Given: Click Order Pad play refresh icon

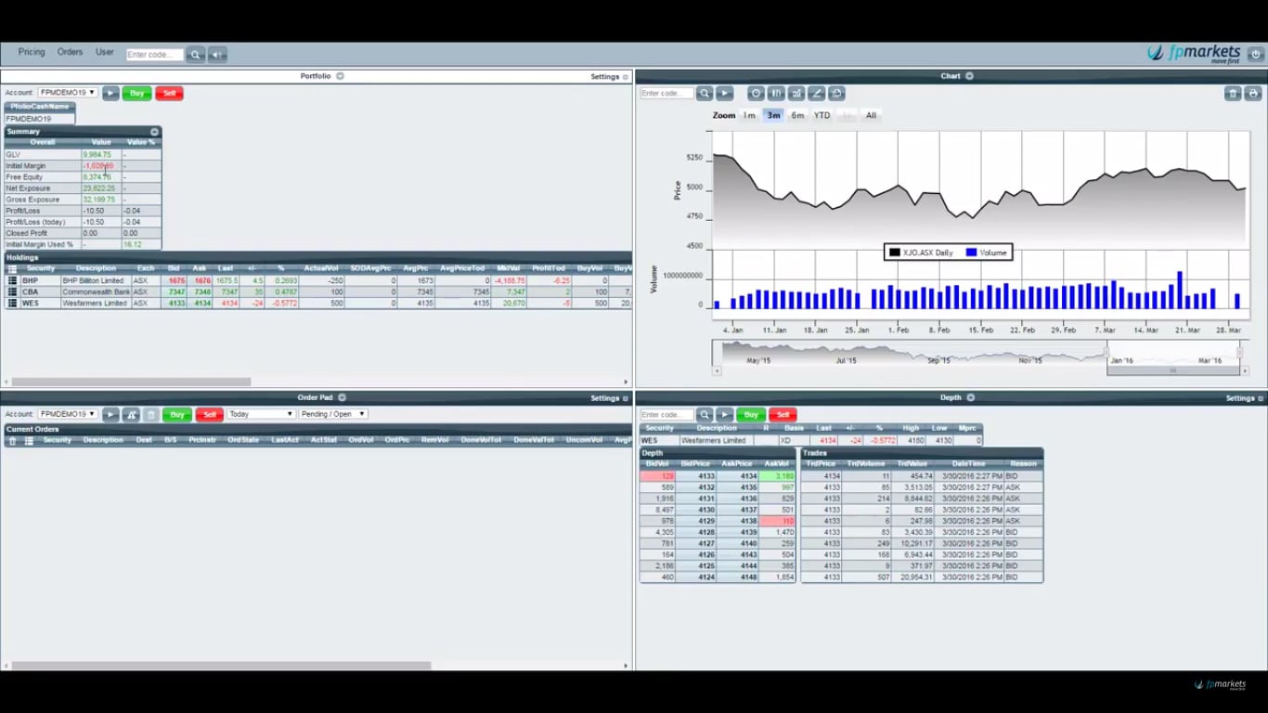Looking at the screenshot, I should [x=110, y=415].
